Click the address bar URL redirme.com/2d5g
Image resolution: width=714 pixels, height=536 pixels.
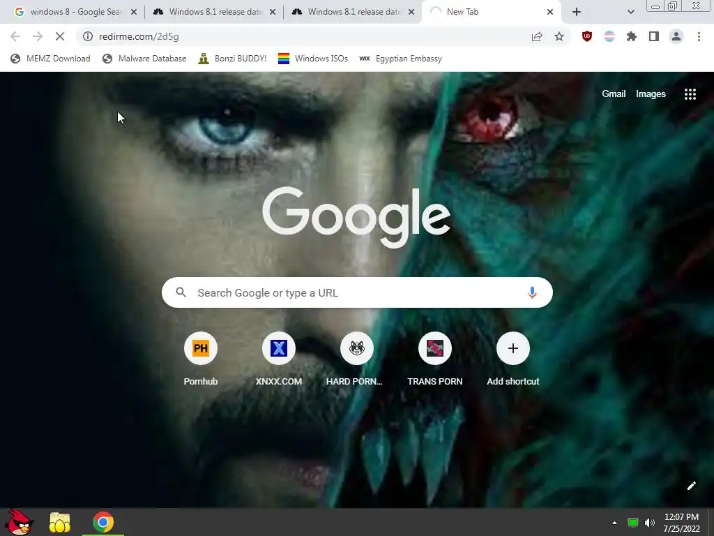click(x=139, y=36)
